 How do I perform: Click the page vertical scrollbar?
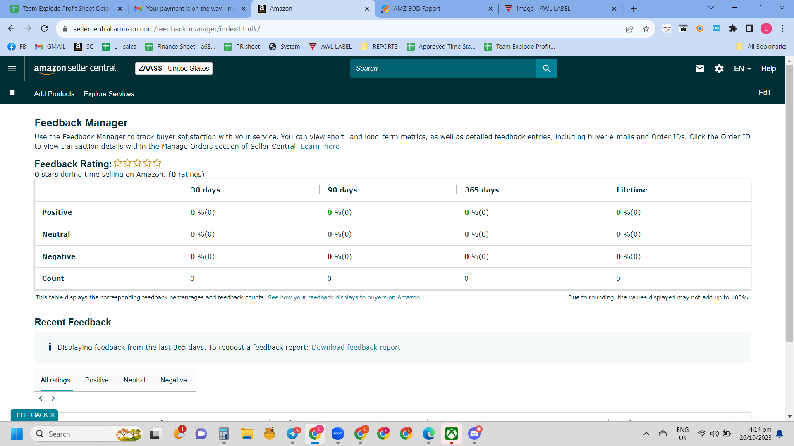coord(789,203)
